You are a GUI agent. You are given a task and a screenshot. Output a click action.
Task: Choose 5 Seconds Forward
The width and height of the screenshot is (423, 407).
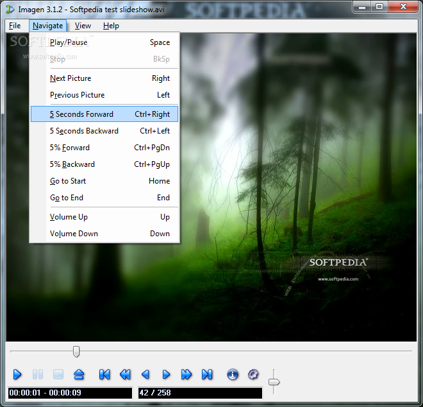point(104,114)
